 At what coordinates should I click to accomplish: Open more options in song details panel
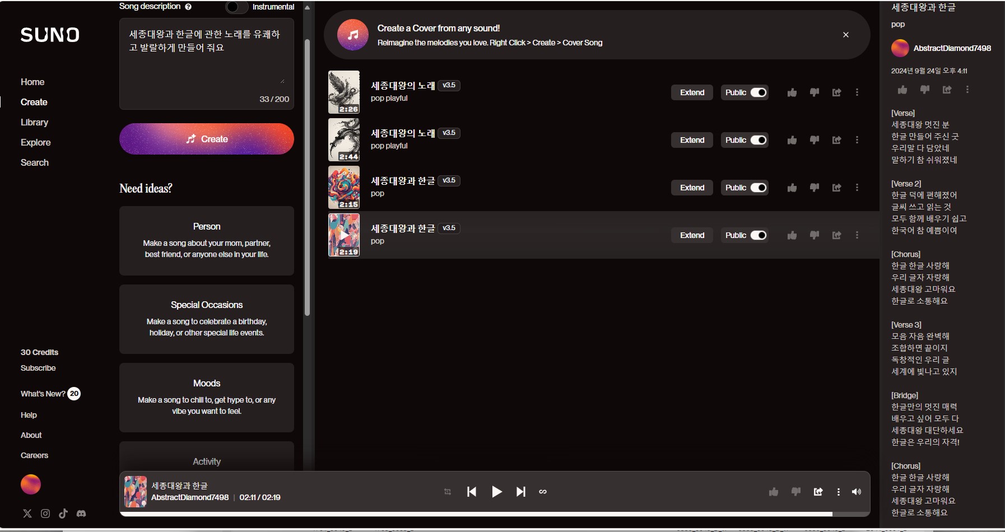coord(967,90)
